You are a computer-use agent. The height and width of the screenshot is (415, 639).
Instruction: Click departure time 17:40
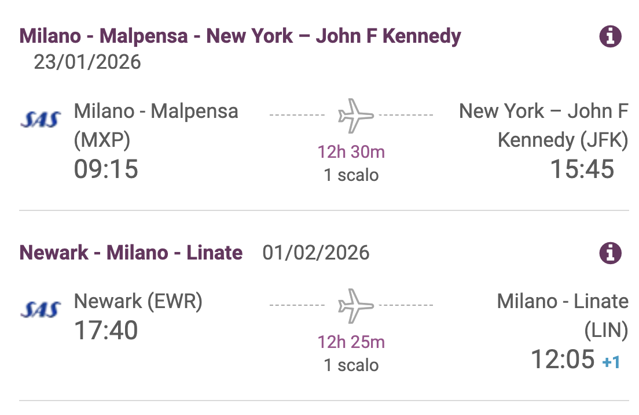tap(106, 331)
